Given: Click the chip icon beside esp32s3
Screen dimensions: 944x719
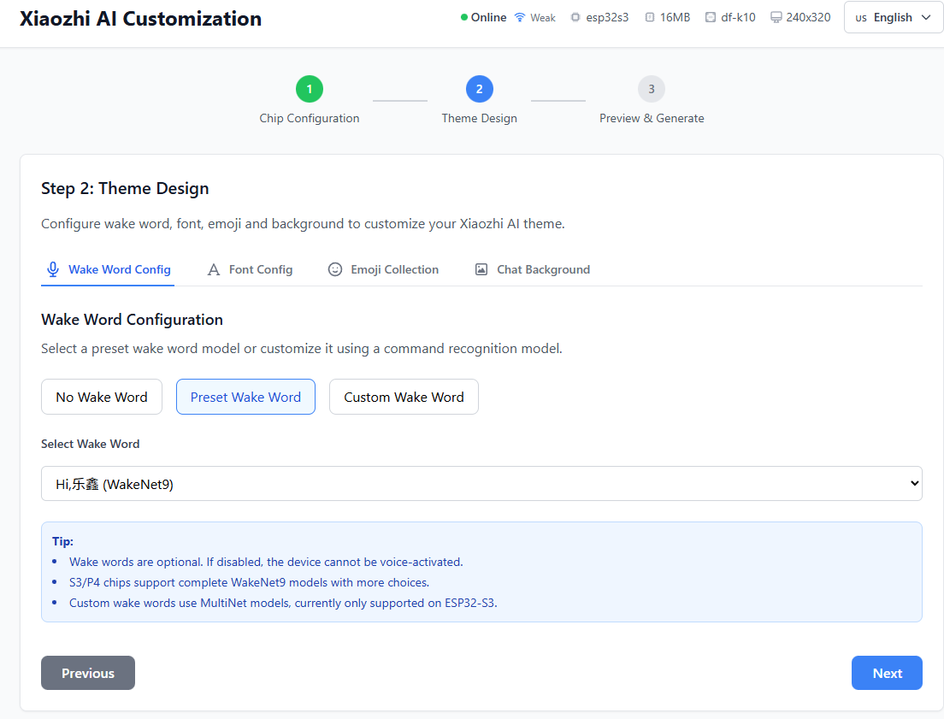Looking at the screenshot, I should click(x=575, y=17).
